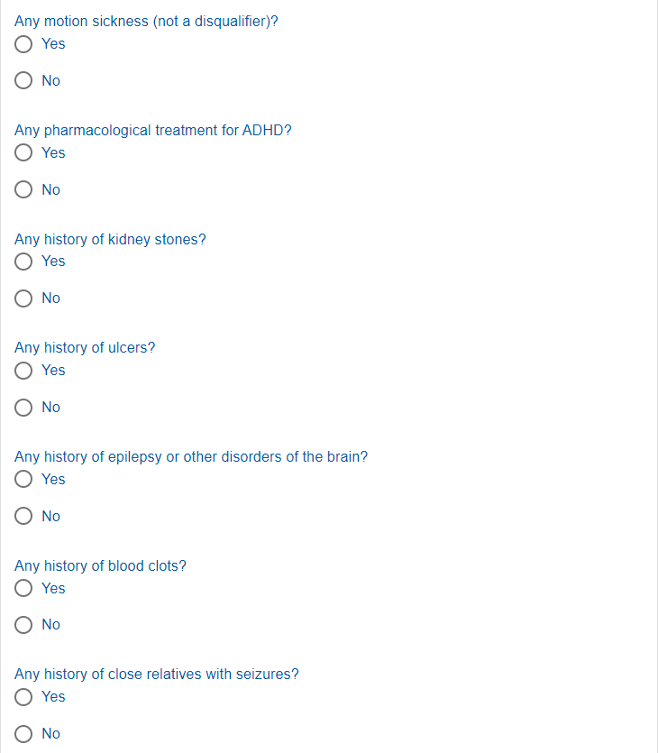The image size is (658, 753).
Task: Choose No for ADHD pharmacological treatment
Action: [24, 189]
